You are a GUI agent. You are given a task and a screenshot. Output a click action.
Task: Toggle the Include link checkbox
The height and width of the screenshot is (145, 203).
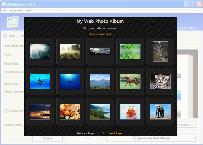pyautogui.click(x=6, y=111)
